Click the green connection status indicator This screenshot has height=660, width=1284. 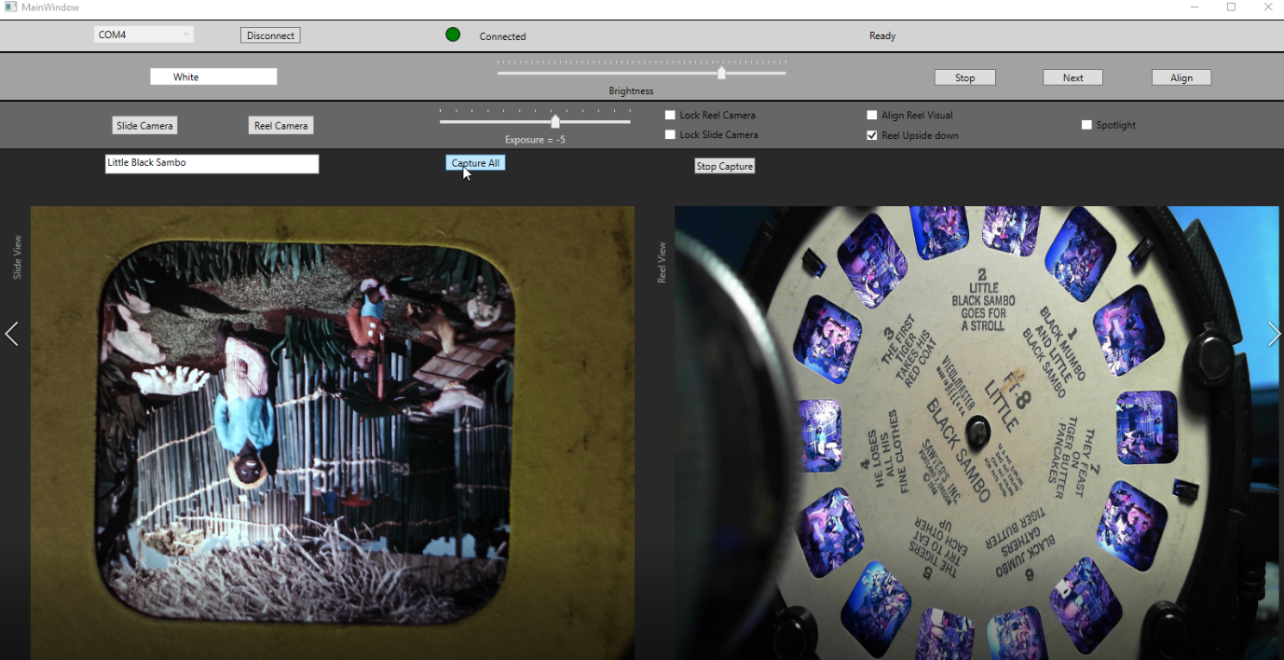pyautogui.click(x=453, y=34)
